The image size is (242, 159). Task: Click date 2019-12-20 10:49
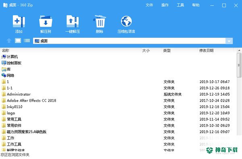(215, 113)
